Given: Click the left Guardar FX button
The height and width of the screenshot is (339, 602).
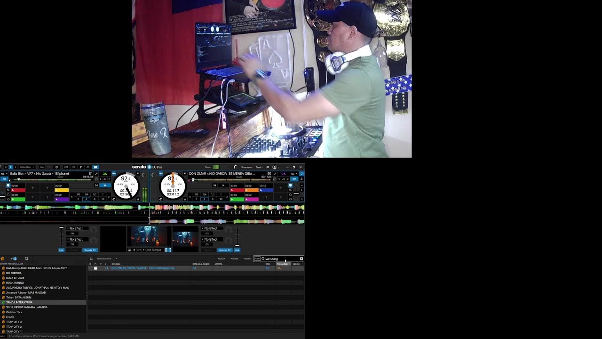Looking at the screenshot, I should pos(90,250).
